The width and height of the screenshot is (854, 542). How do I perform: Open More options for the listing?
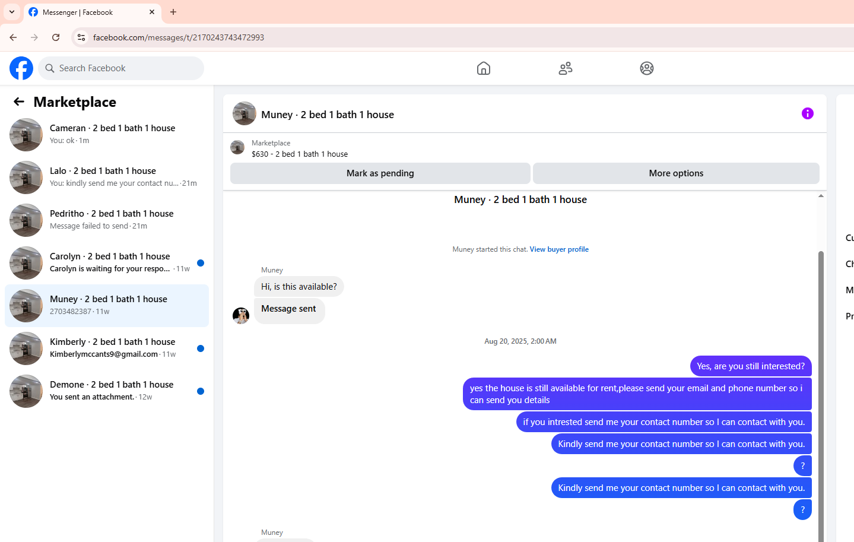point(676,173)
